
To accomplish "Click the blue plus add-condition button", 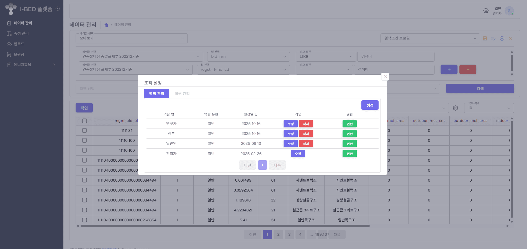I will 449,69.
